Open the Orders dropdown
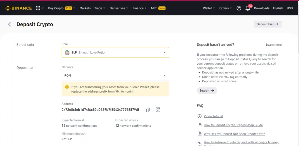The width and height of the screenshot is (299, 146). pyautogui.click(x=225, y=8)
